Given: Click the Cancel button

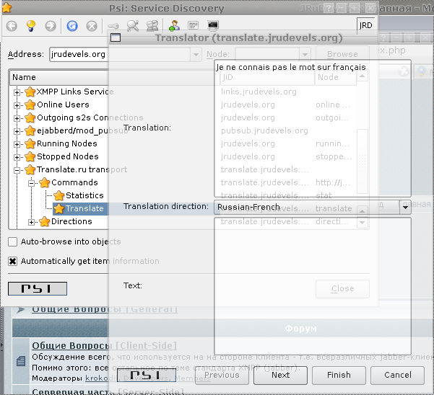Looking at the screenshot, I should pyautogui.click(x=398, y=375).
